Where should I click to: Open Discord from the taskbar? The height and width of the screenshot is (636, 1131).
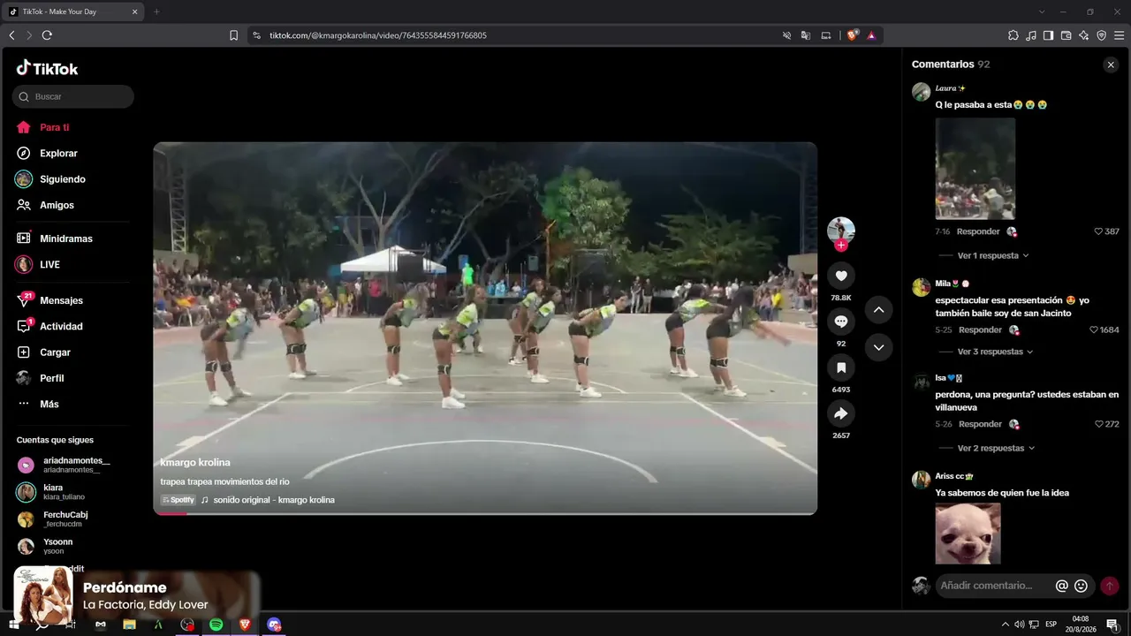274,625
